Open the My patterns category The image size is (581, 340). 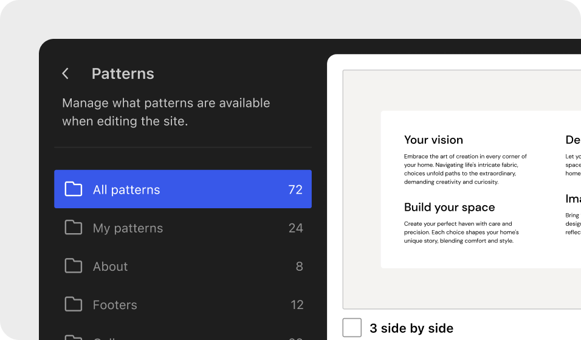(128, 228)
